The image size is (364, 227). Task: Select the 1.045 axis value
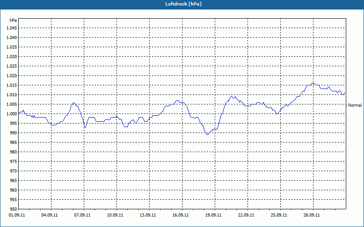point(12,28)
